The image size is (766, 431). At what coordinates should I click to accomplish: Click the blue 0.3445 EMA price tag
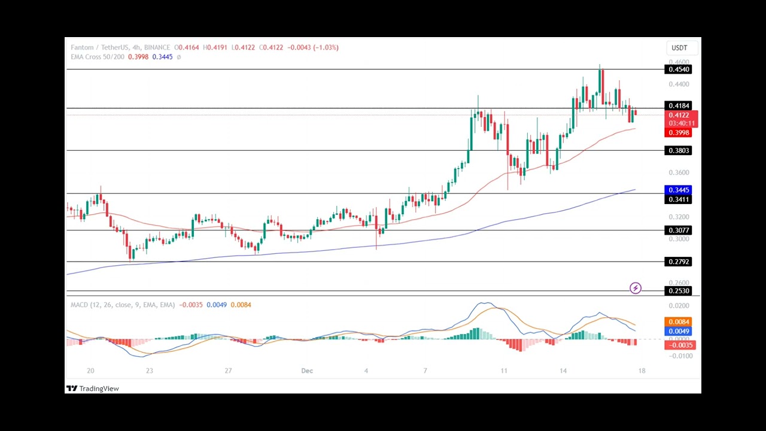coord(679,190)
